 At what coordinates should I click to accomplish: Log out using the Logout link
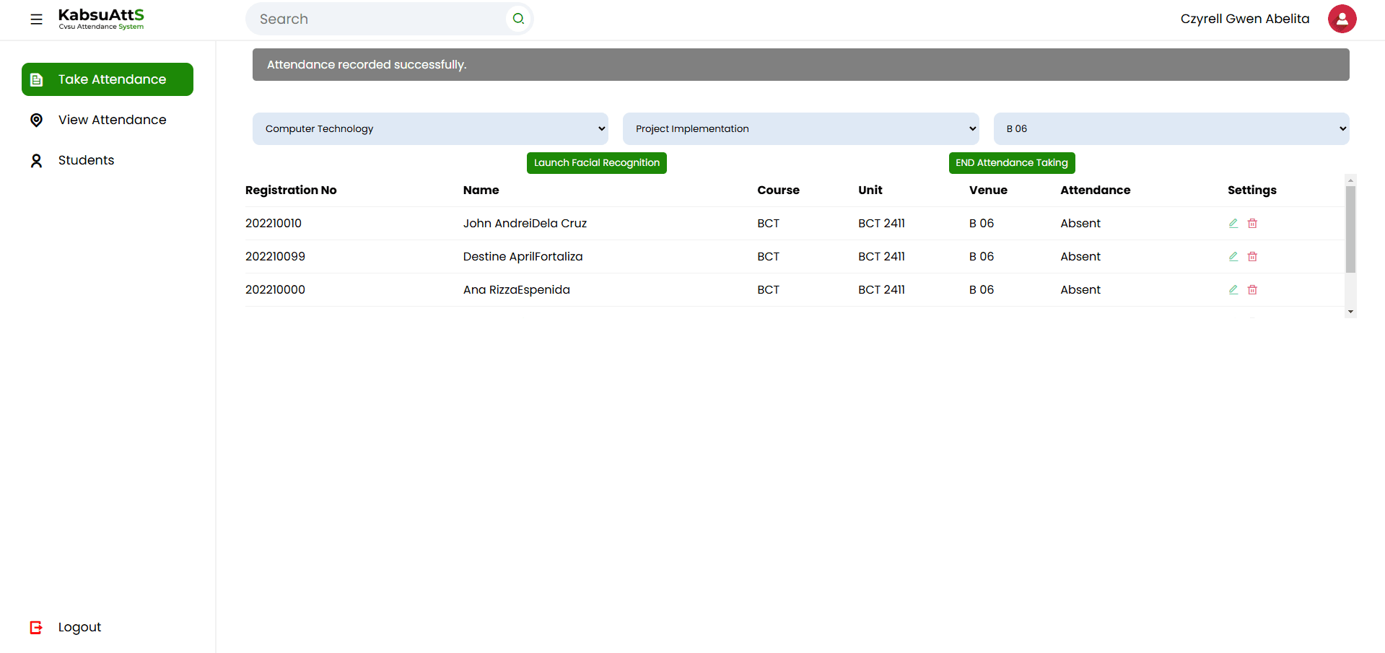(x=79, y=627)
